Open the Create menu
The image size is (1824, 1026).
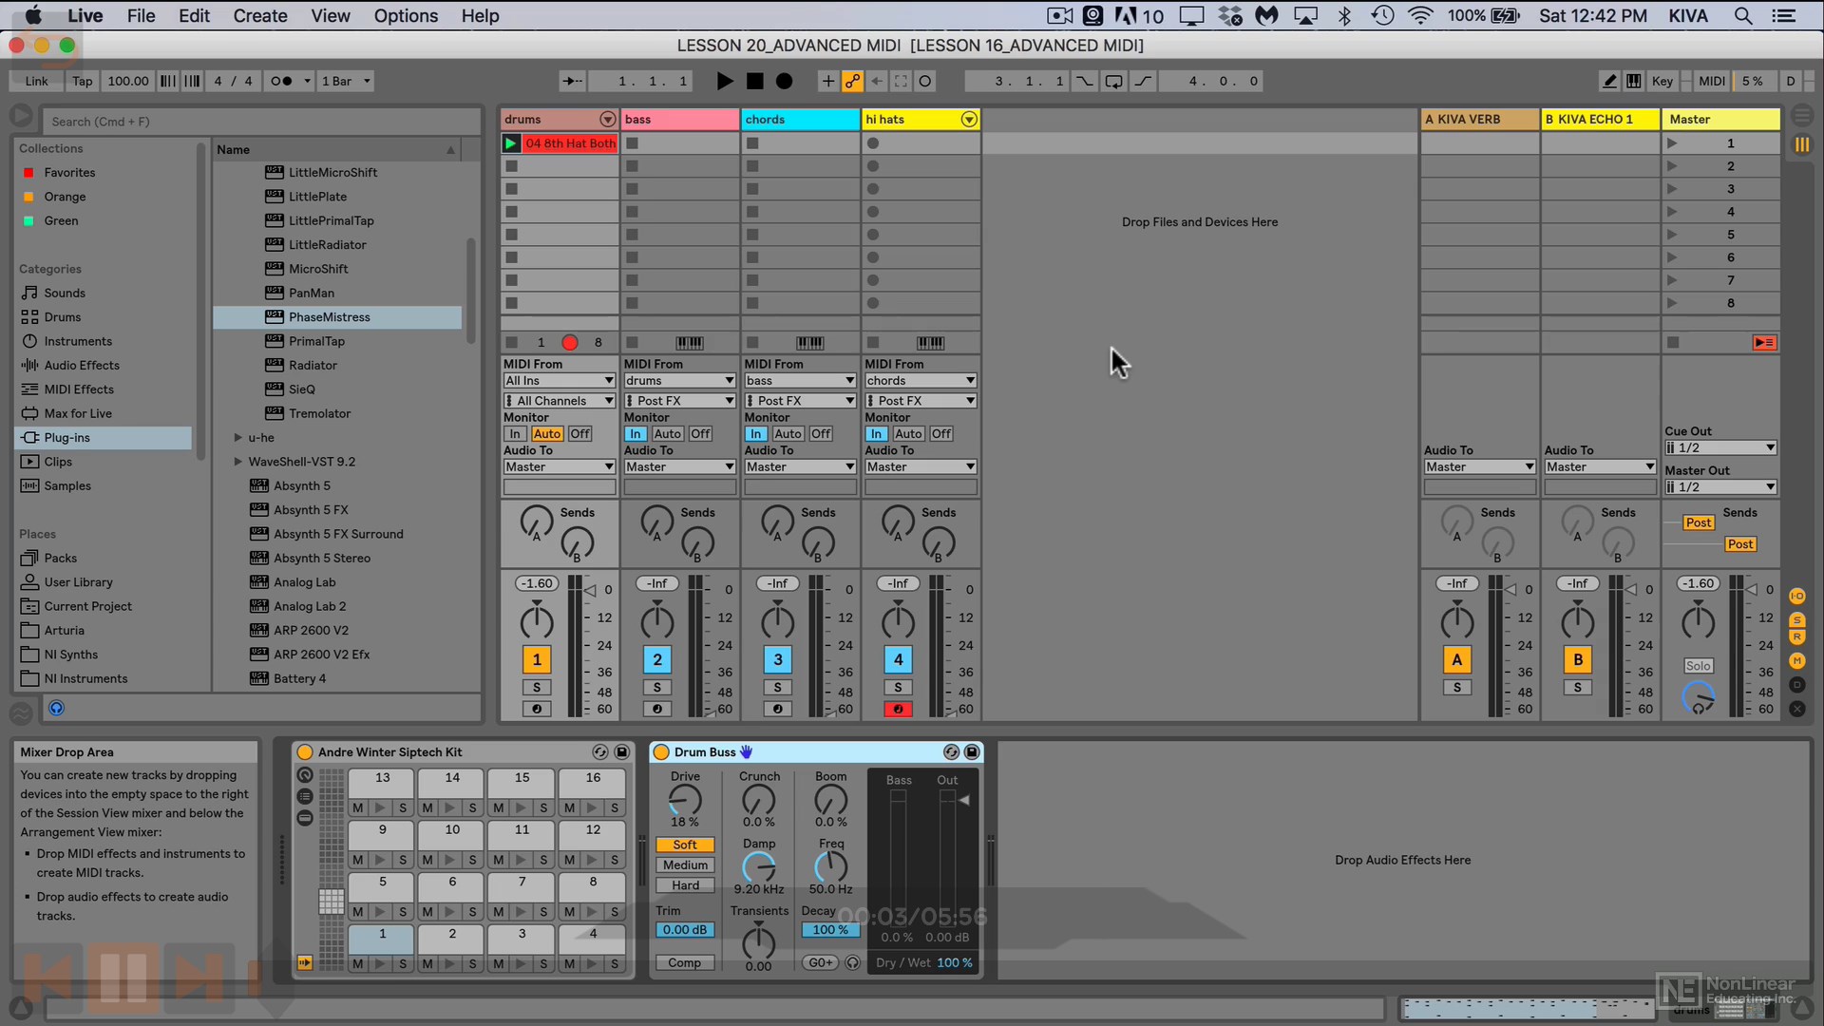(259, 16)
